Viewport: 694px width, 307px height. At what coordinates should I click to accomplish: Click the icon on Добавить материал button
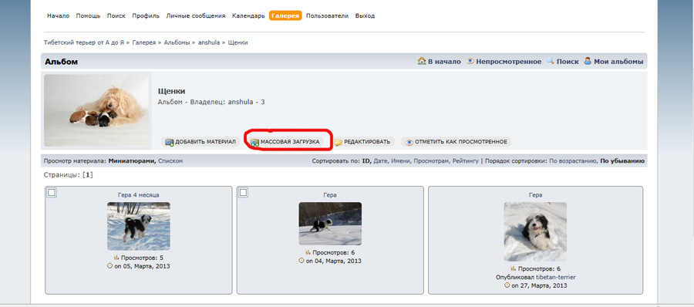pyautogui.click(x=170, y=142)
